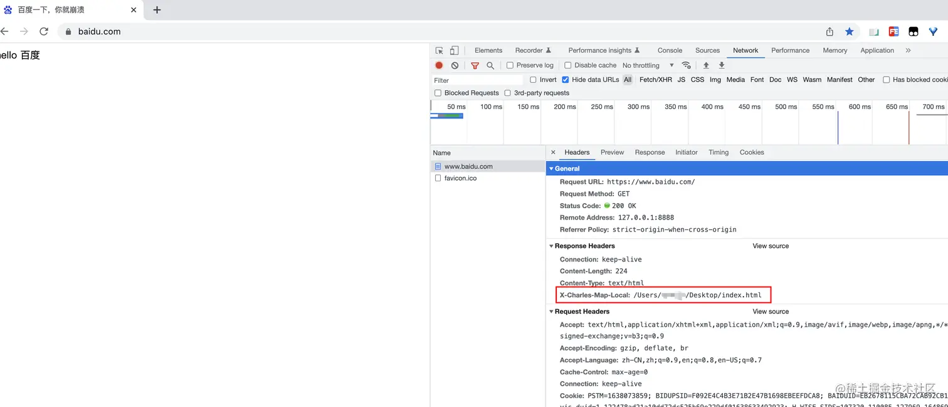Screen dimensions: 948x407
Task: Filter requests by CSS type
Action: (697, 80)
